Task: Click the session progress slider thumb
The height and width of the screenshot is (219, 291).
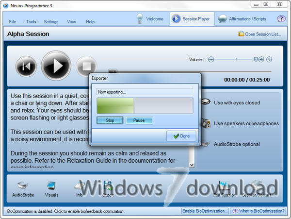Action: 113,71
